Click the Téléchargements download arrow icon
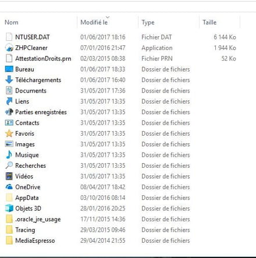This screenshot has height=258, width=256. (9, 80)
